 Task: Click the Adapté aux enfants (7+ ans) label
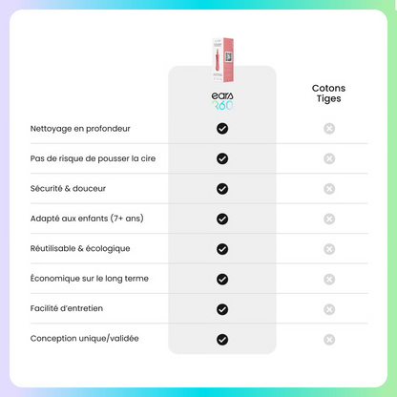coord(87,219)
